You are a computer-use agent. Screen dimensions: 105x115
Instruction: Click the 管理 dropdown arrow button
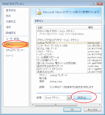click(69, 98)
